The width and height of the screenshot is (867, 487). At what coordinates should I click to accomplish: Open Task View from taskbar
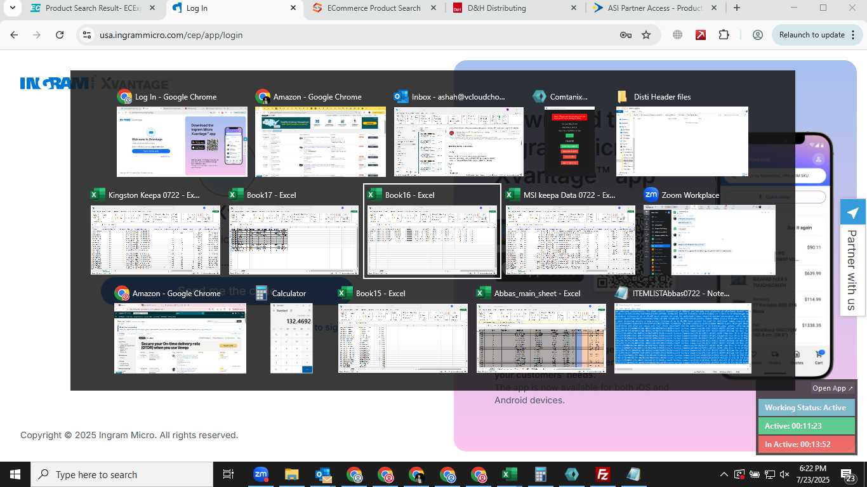(228, 474)
